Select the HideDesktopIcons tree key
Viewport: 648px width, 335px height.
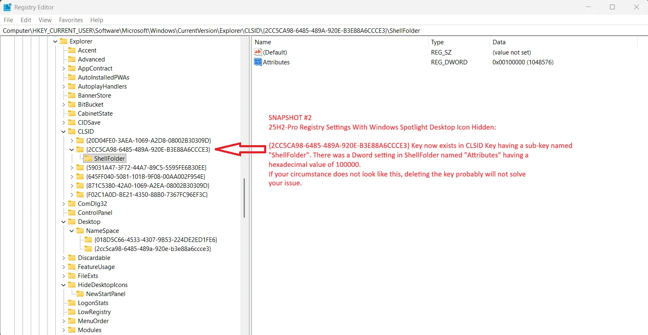coord(103,285)
